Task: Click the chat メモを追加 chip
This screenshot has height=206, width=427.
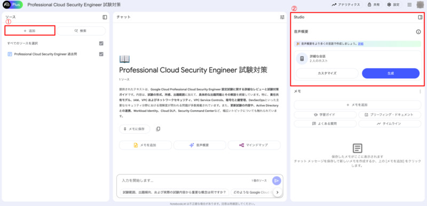Action: click(145, 145)
